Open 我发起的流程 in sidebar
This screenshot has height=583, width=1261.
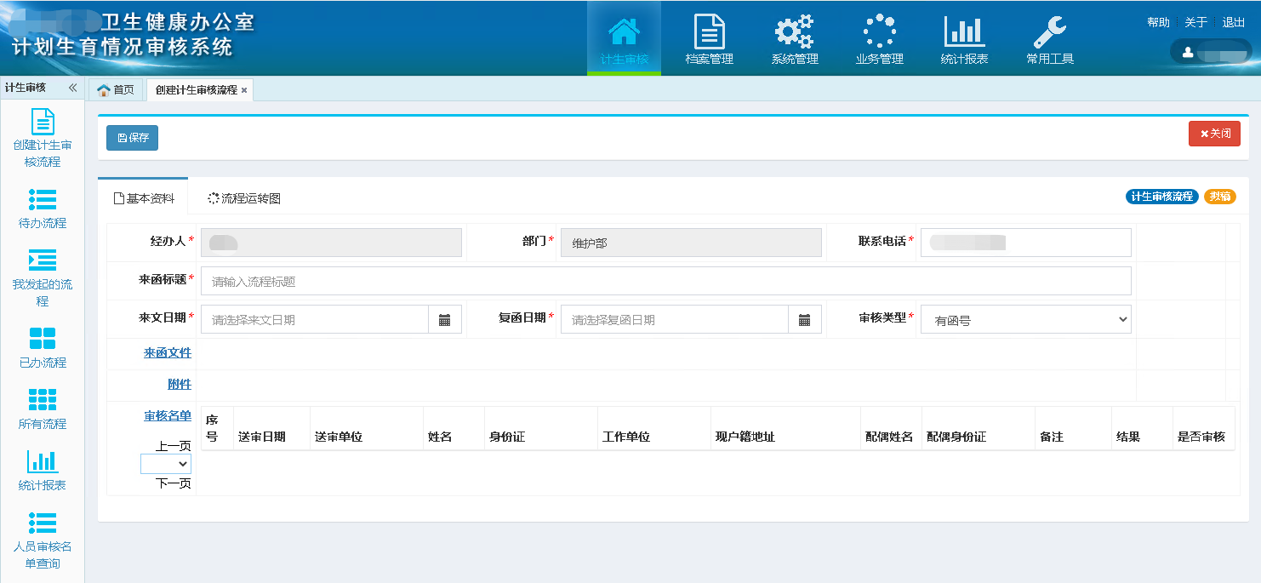43,278
